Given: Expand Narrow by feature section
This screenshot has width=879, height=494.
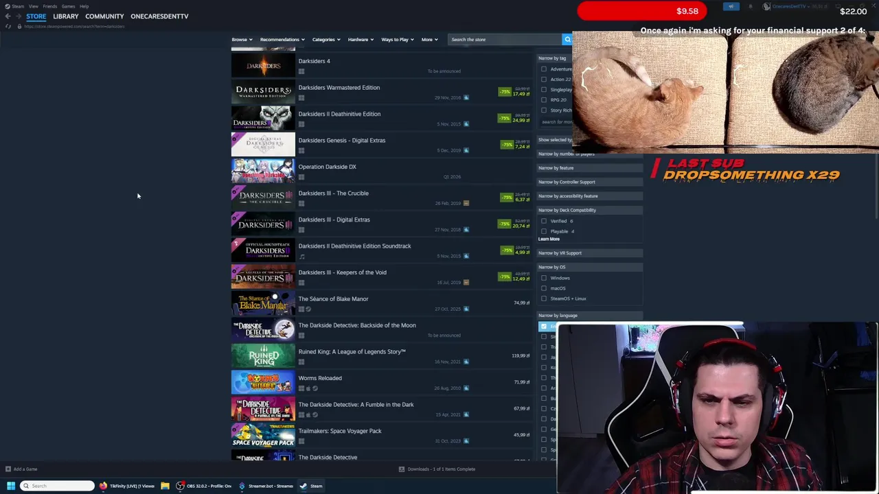Looking at the screenshot, I should pyautogui.click(x=589, y=167).
